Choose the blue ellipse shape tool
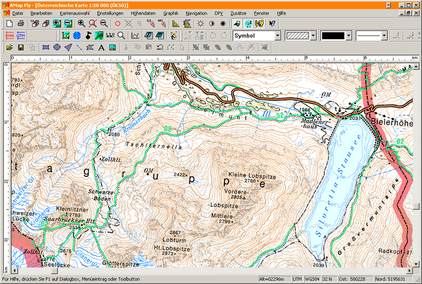422x284 pixels. click(x=57, y=48)
